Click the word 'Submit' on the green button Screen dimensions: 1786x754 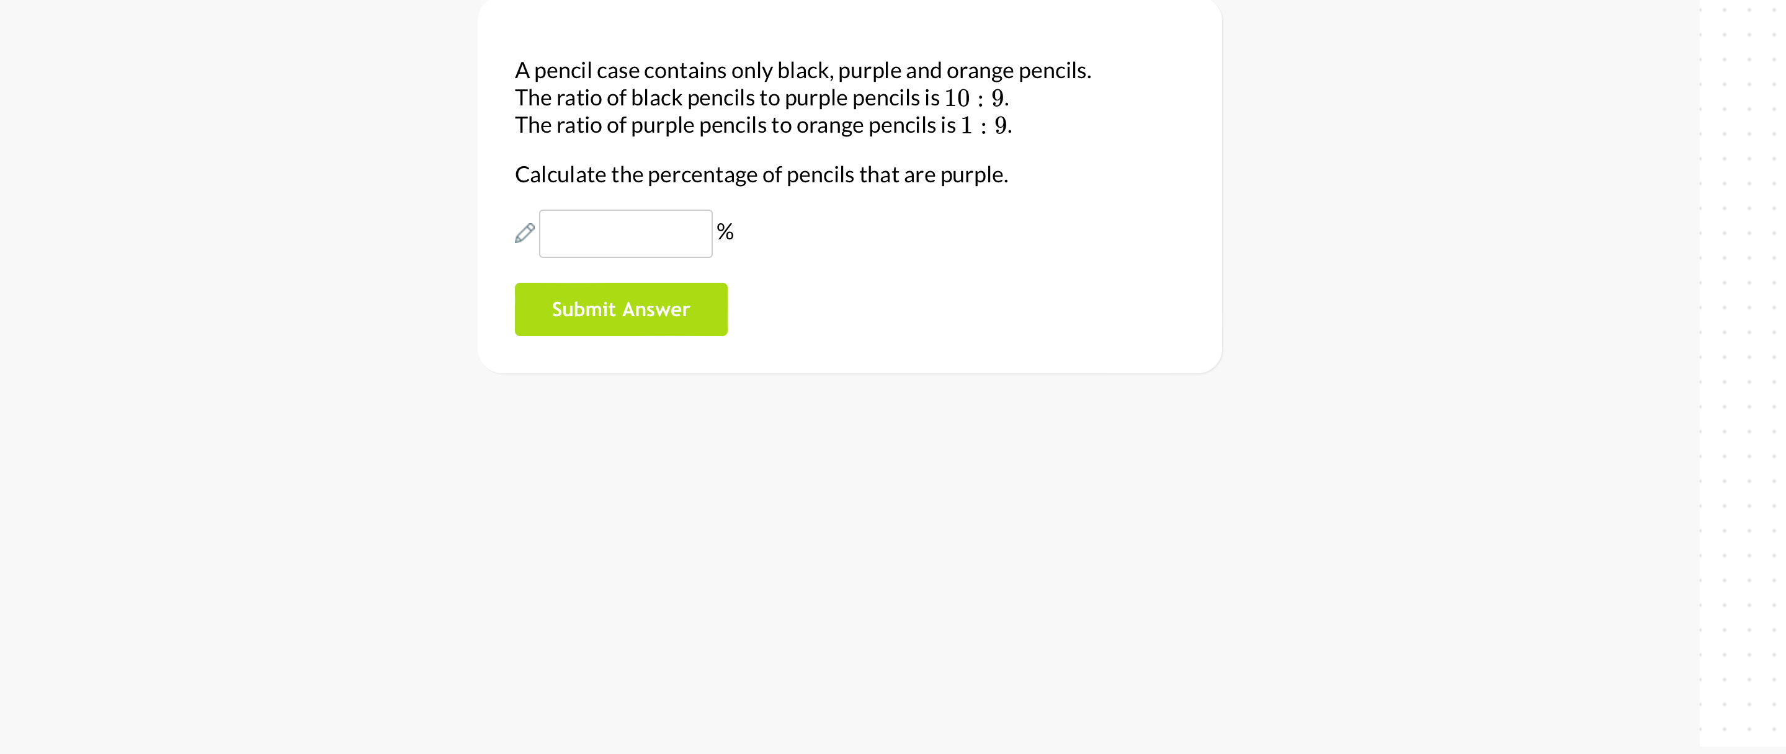click(x=583, y=309)
